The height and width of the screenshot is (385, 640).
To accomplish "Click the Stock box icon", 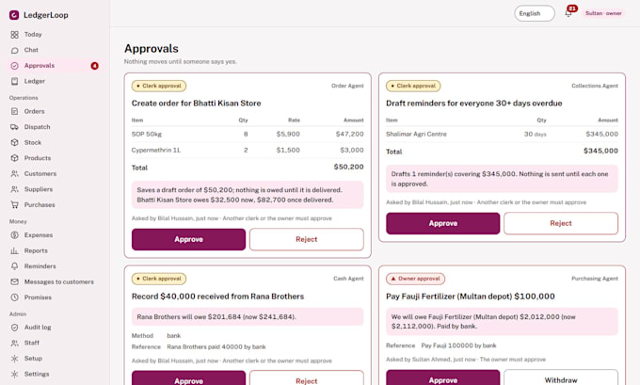I will (x=14, y=142).
